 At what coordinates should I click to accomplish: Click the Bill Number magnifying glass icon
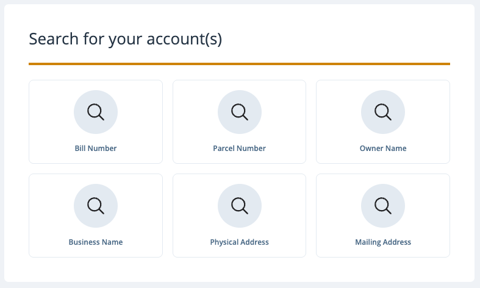click(96, 112)
